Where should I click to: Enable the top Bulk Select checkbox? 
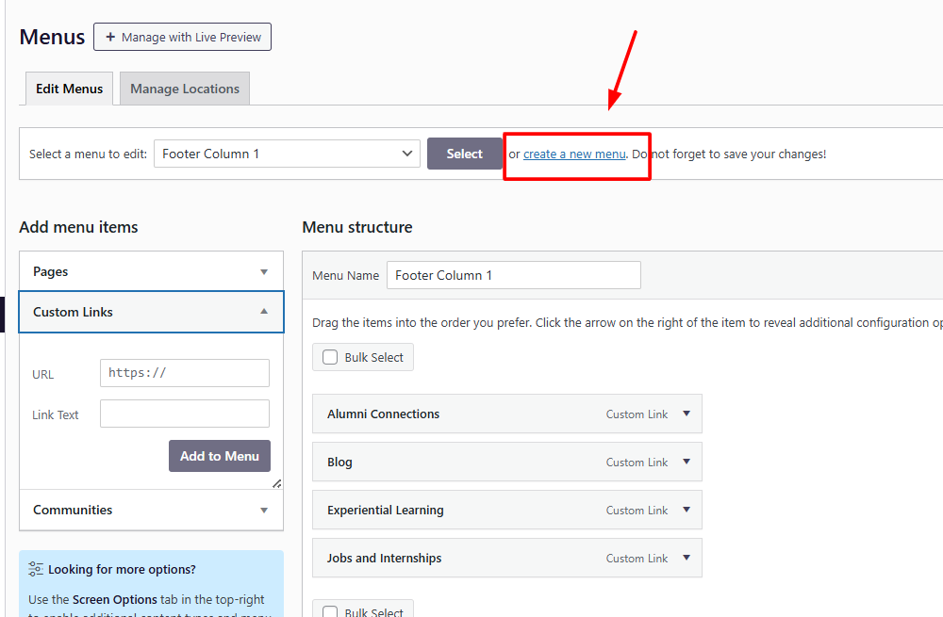[330, 358]
